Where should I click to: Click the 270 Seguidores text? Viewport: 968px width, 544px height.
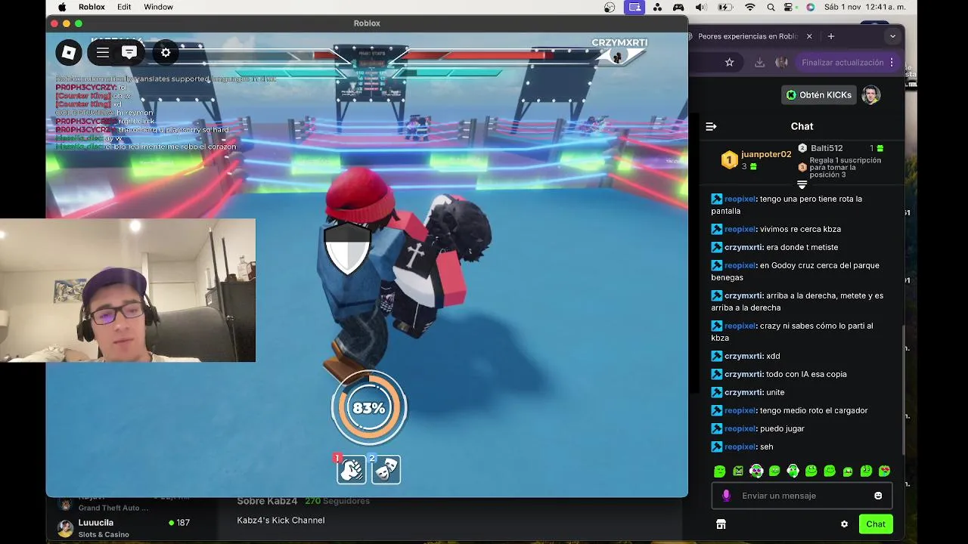pos(337,501)
